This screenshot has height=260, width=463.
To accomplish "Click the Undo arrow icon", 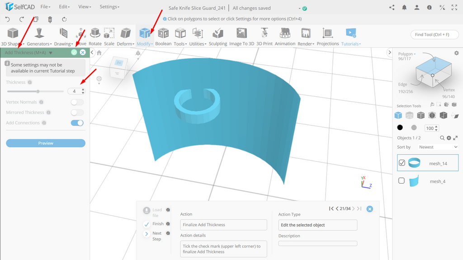I will click(8, 19).
